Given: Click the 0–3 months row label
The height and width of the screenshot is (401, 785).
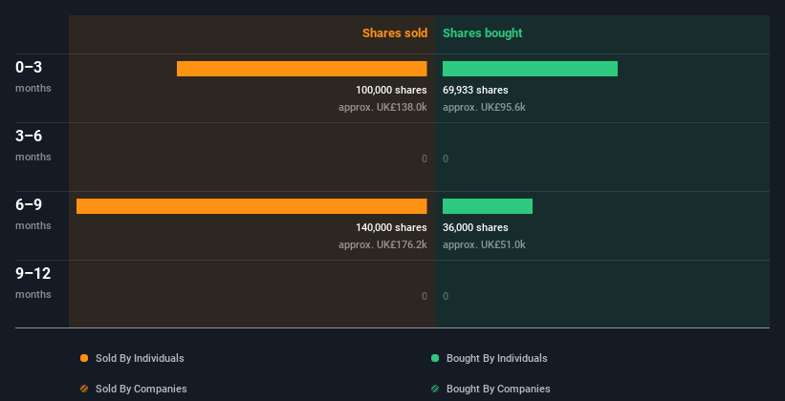Looking at the screenshot, I should pos(33,76).
